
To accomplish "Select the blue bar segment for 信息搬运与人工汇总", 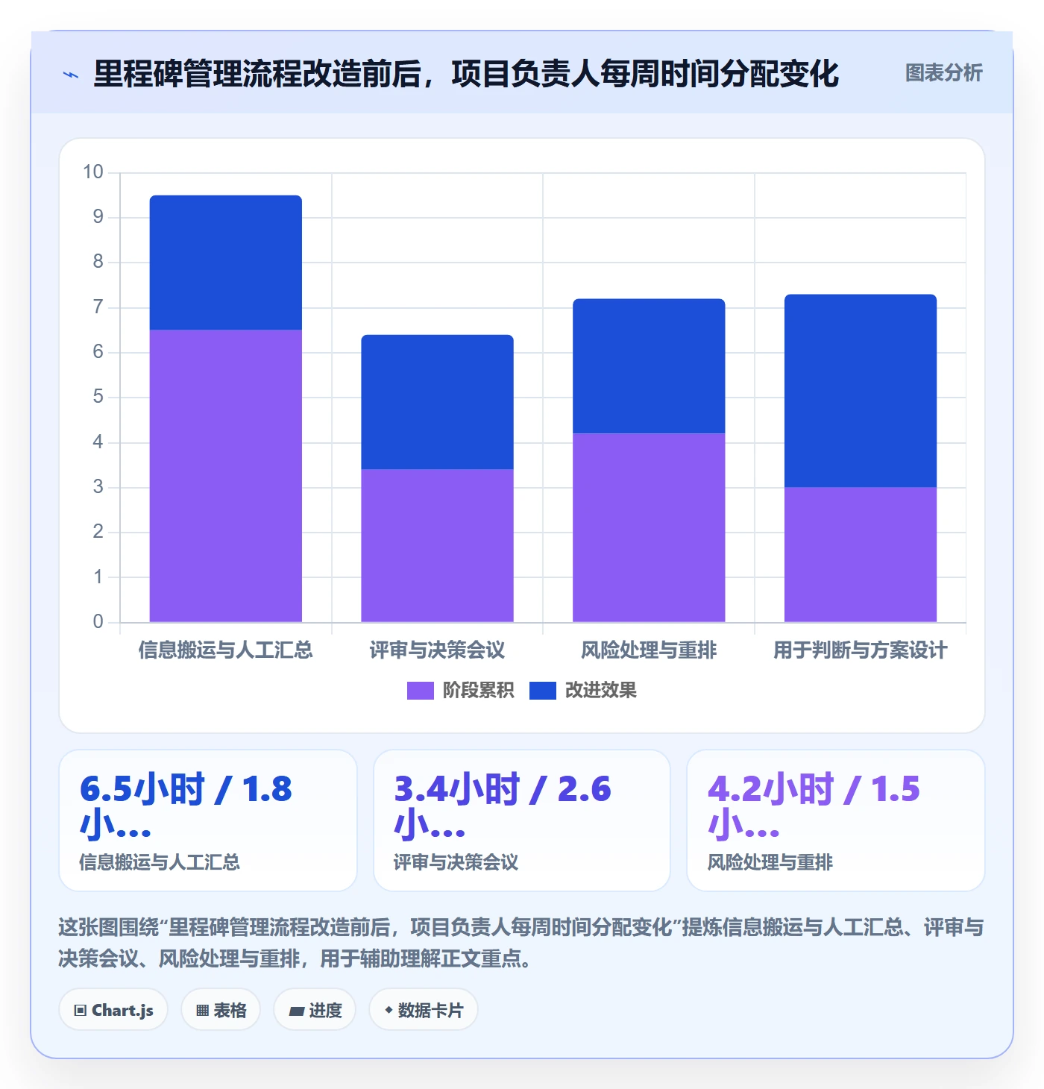I will [226, 263].
